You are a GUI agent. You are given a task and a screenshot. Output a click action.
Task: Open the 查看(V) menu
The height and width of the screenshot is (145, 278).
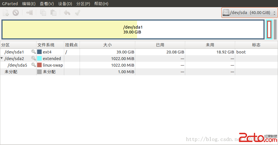(x=47, y=3)
